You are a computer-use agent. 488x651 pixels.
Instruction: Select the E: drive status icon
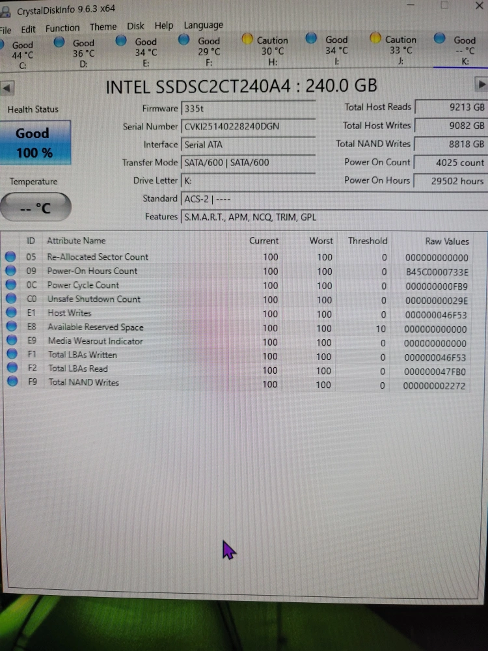click(122, 40)
